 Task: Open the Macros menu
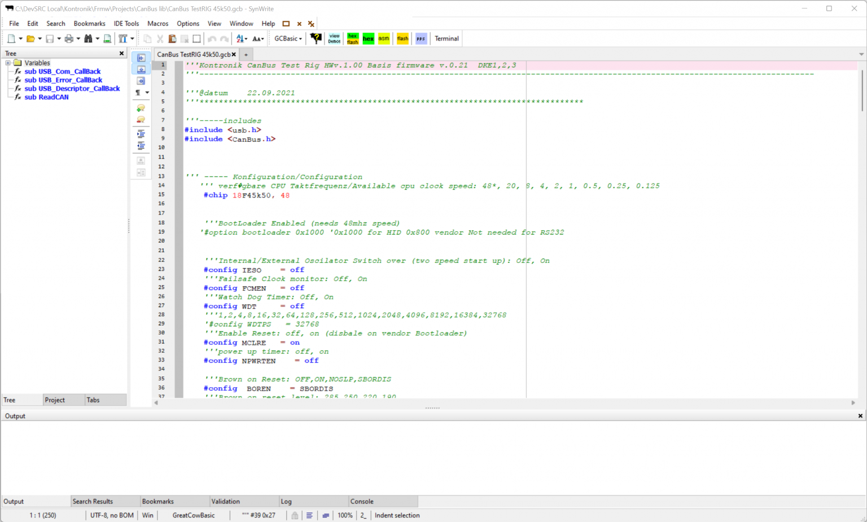point(157,23)
